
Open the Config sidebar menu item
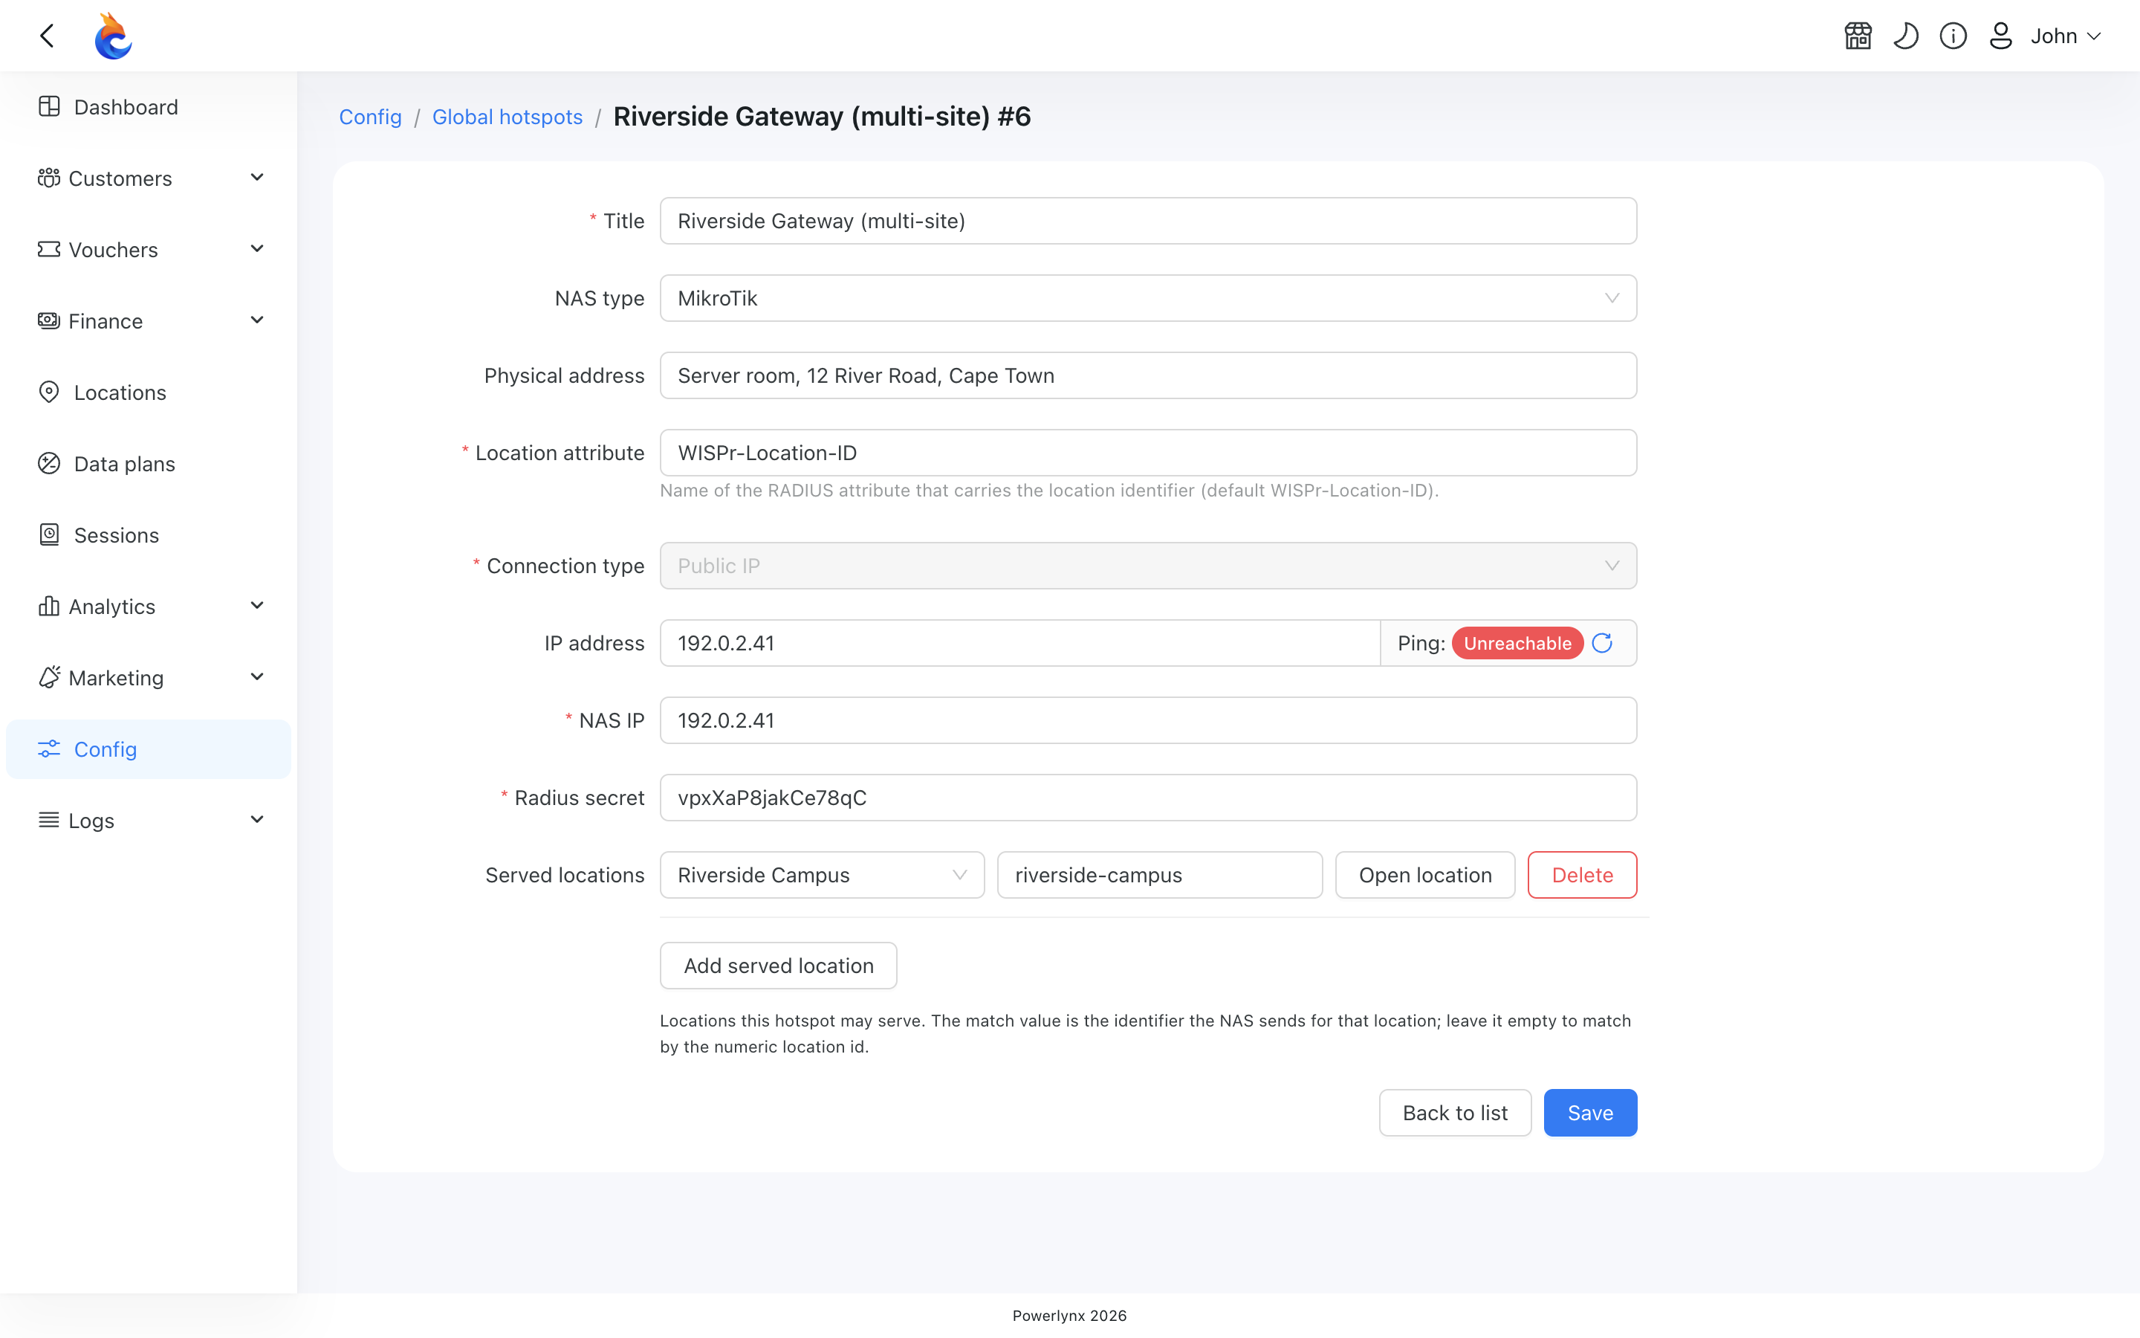149,749
